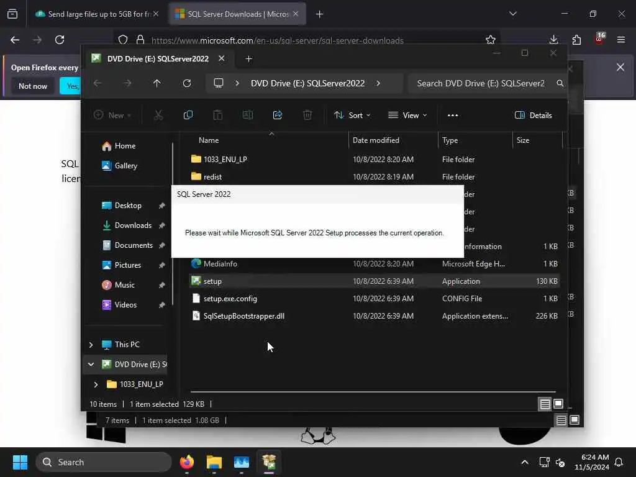The height and width of the screenshot is (477, 636).
Task: Open Pictures quick access folder
Action: click(x=128, y=265)
